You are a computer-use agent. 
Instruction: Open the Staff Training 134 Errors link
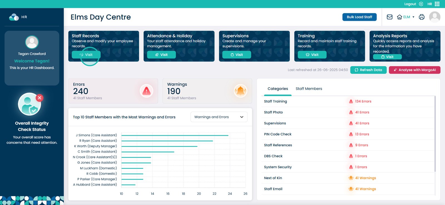tap(363, 102)
